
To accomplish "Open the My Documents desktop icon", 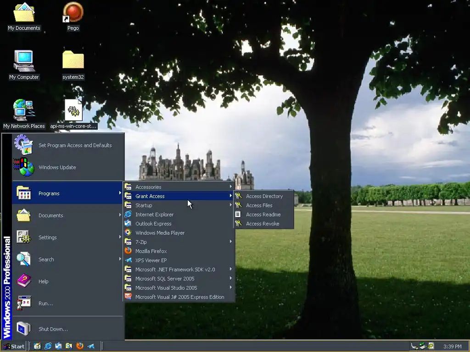I will [24, 16].
